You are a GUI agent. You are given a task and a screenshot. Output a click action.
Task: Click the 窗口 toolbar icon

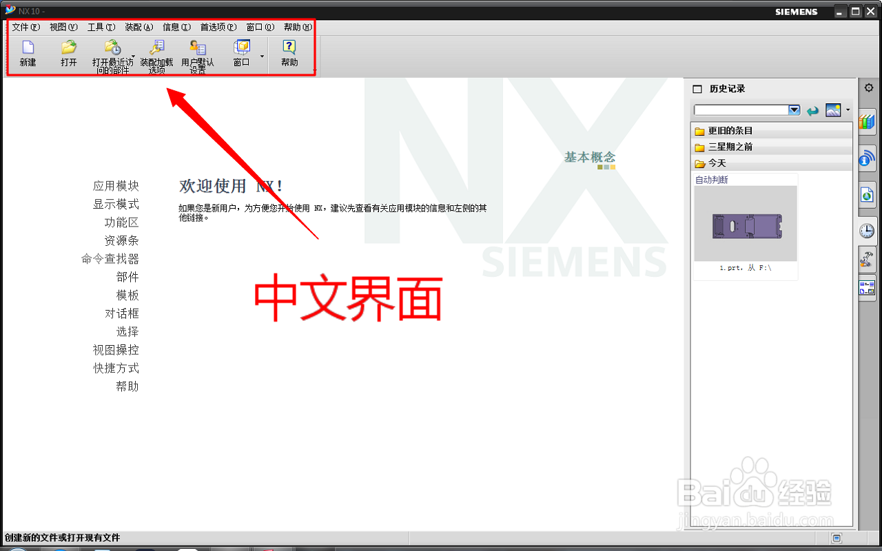point(241,48)
